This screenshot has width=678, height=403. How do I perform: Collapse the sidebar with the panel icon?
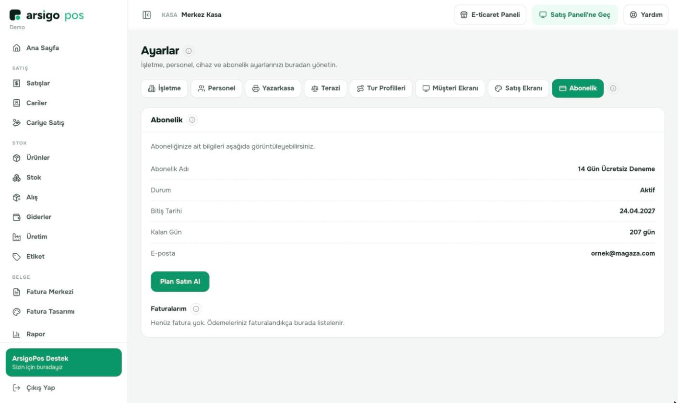click(147, 15)
